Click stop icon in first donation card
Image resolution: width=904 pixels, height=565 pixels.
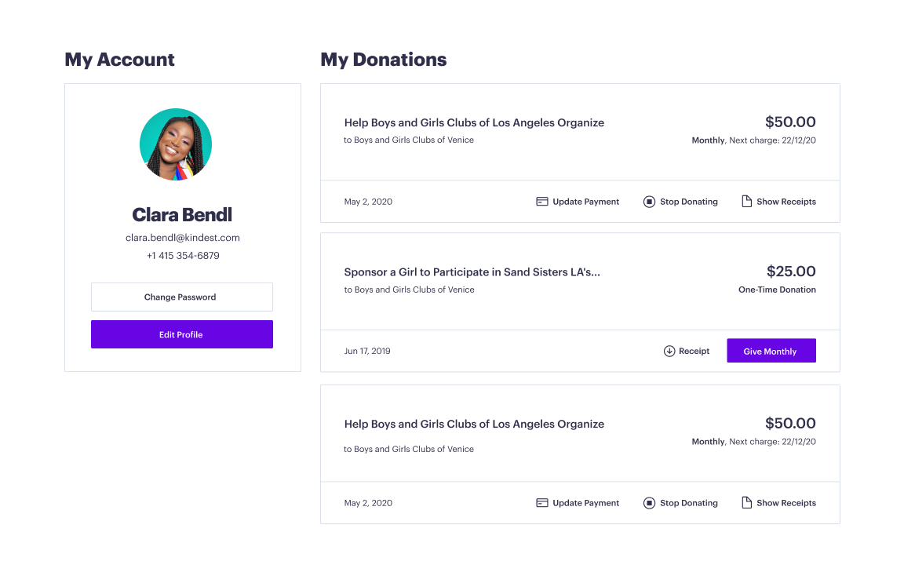649,202
